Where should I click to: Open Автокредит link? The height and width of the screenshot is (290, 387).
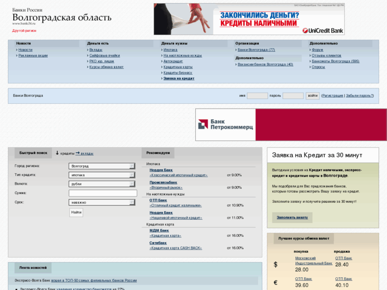[x=173, y=61]
